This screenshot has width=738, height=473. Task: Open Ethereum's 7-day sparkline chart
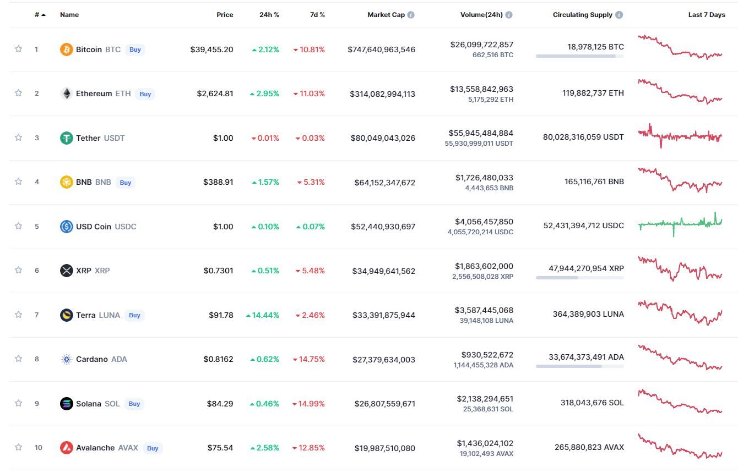click(680, 91)
